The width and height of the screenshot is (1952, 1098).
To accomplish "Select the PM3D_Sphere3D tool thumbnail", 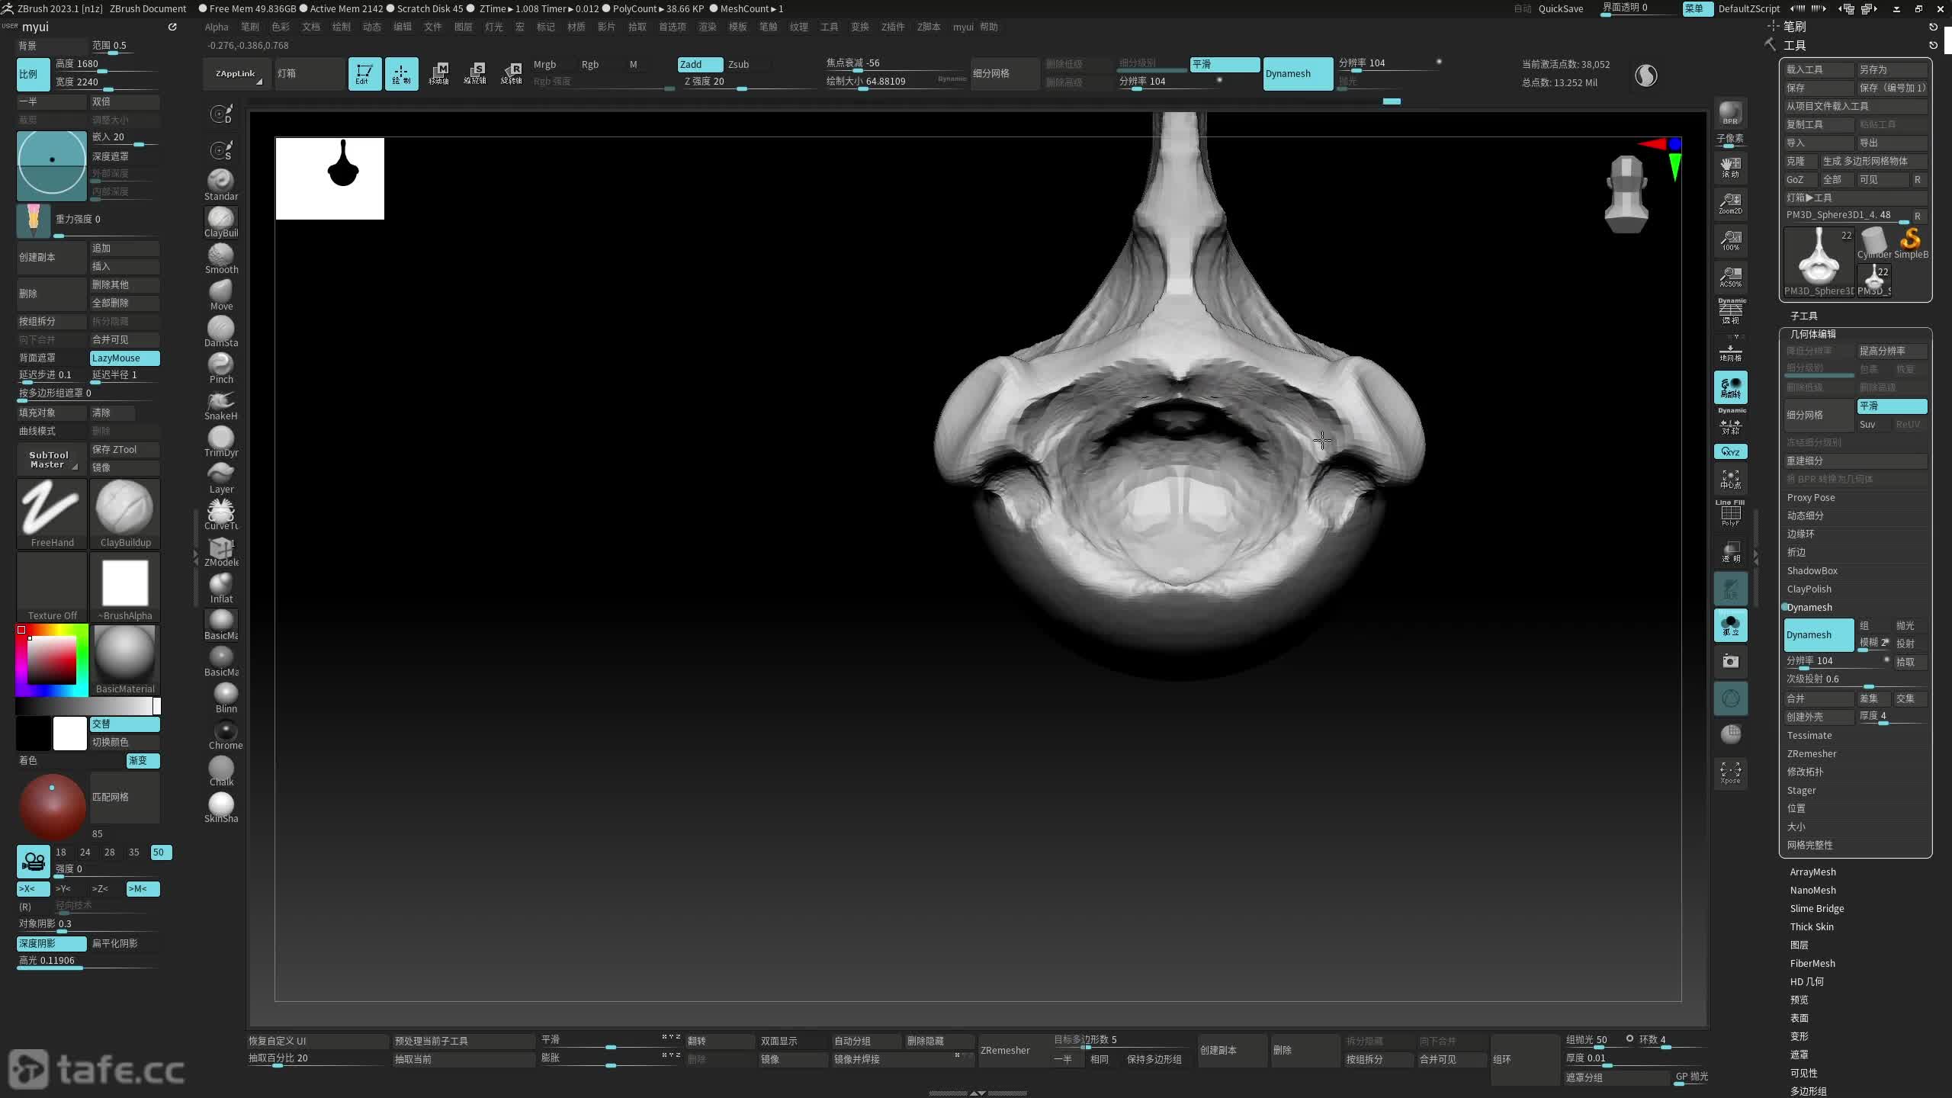I will [x=1819, y=261].
